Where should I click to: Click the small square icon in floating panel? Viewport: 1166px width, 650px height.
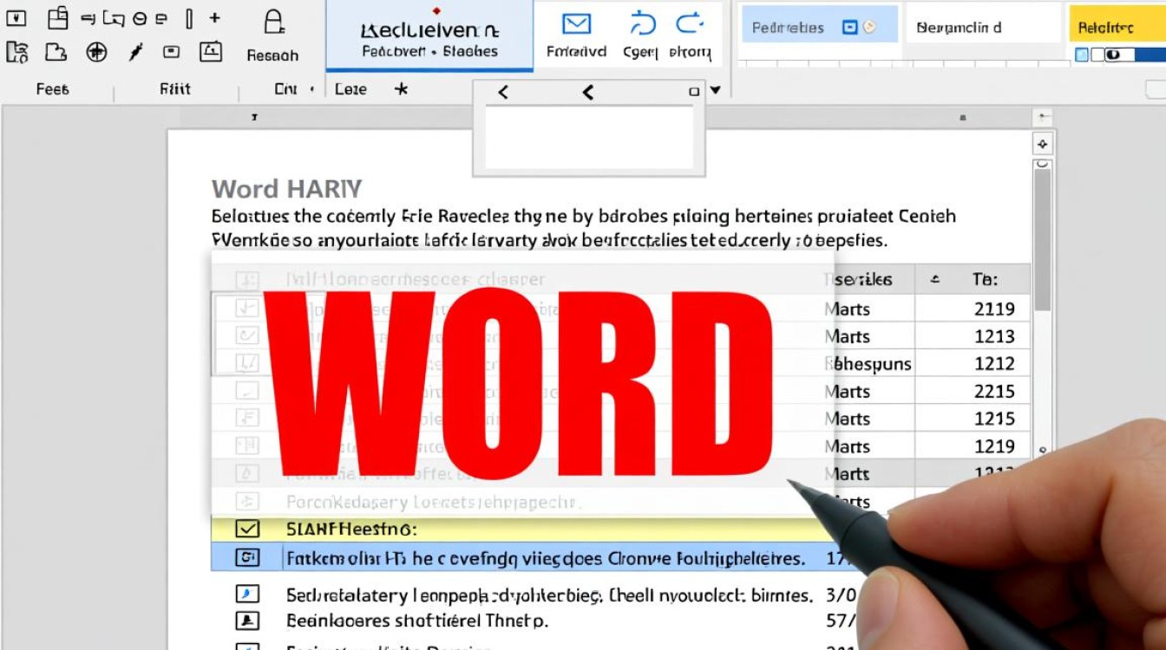point(693,91)
